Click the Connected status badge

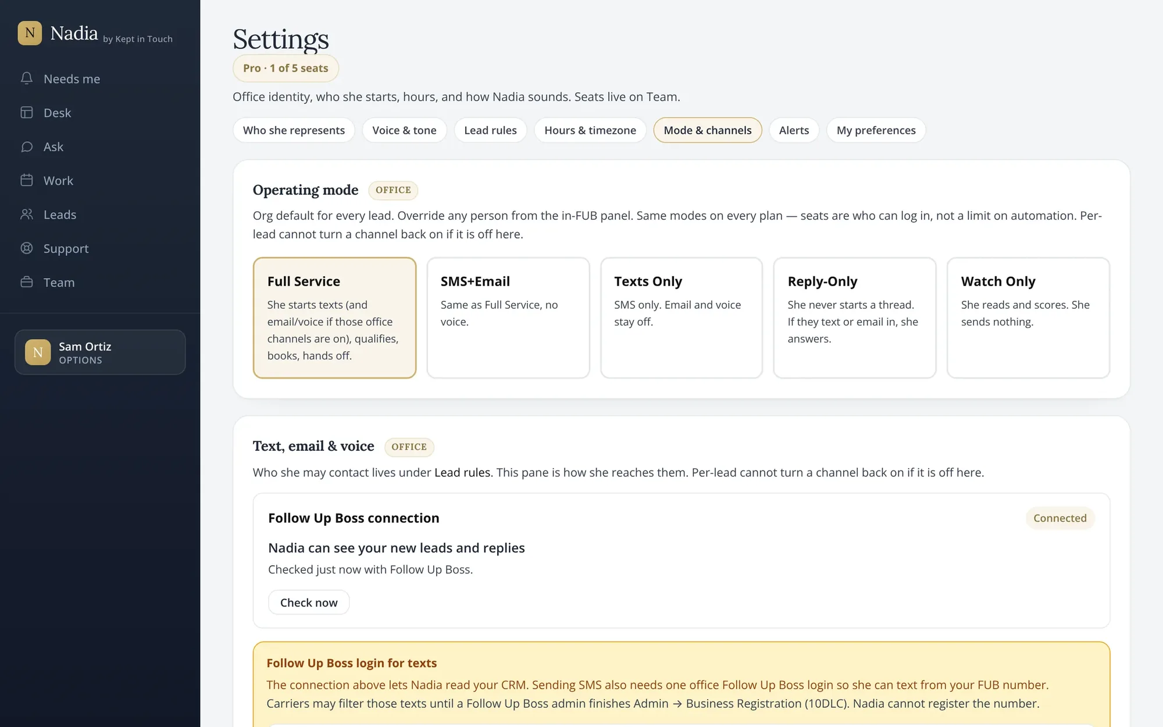pos(1059,518)
